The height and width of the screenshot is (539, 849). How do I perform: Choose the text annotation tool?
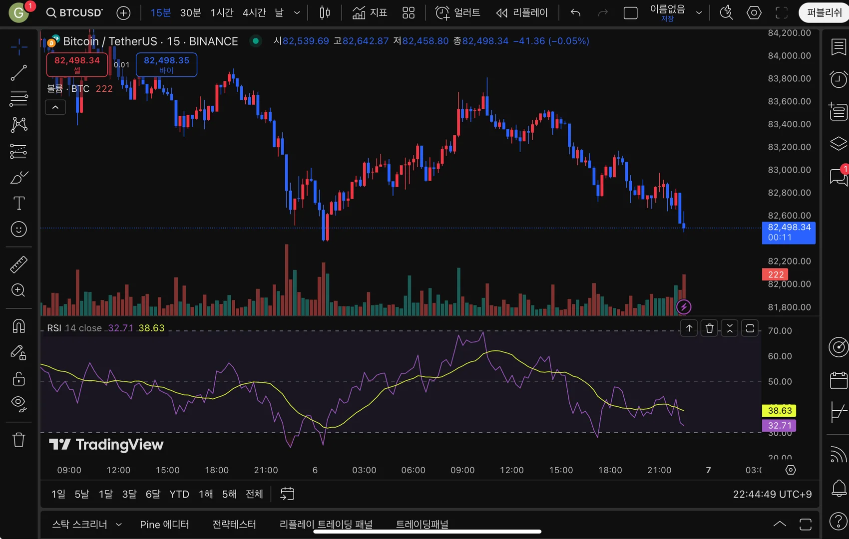18,203
